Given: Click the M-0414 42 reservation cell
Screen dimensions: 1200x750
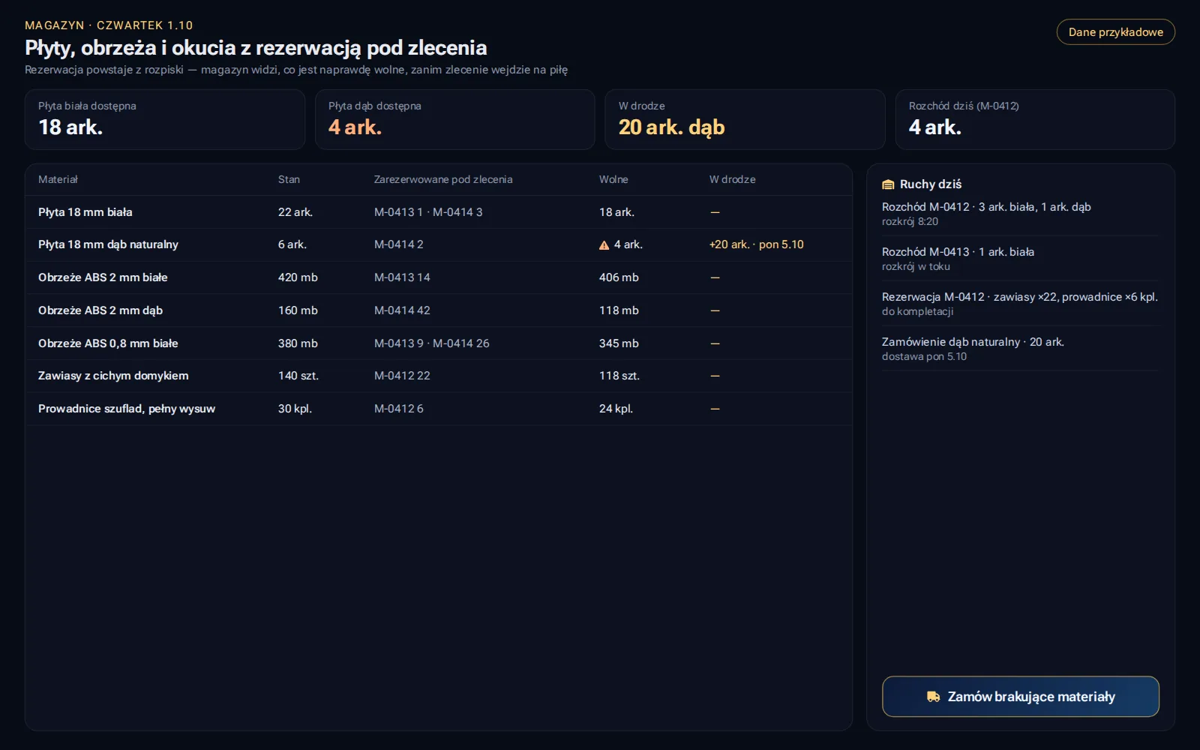Looking at the screenshot, I should tap(402, 310).
